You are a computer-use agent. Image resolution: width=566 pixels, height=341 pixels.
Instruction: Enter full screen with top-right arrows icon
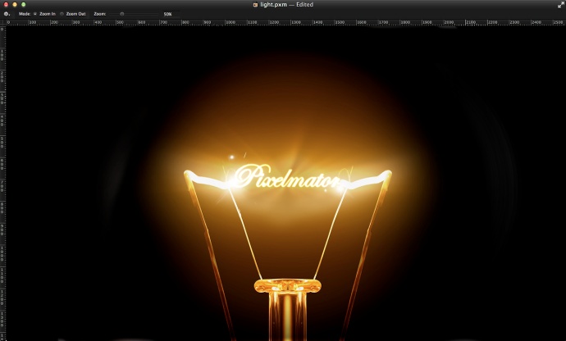point(560,5)
